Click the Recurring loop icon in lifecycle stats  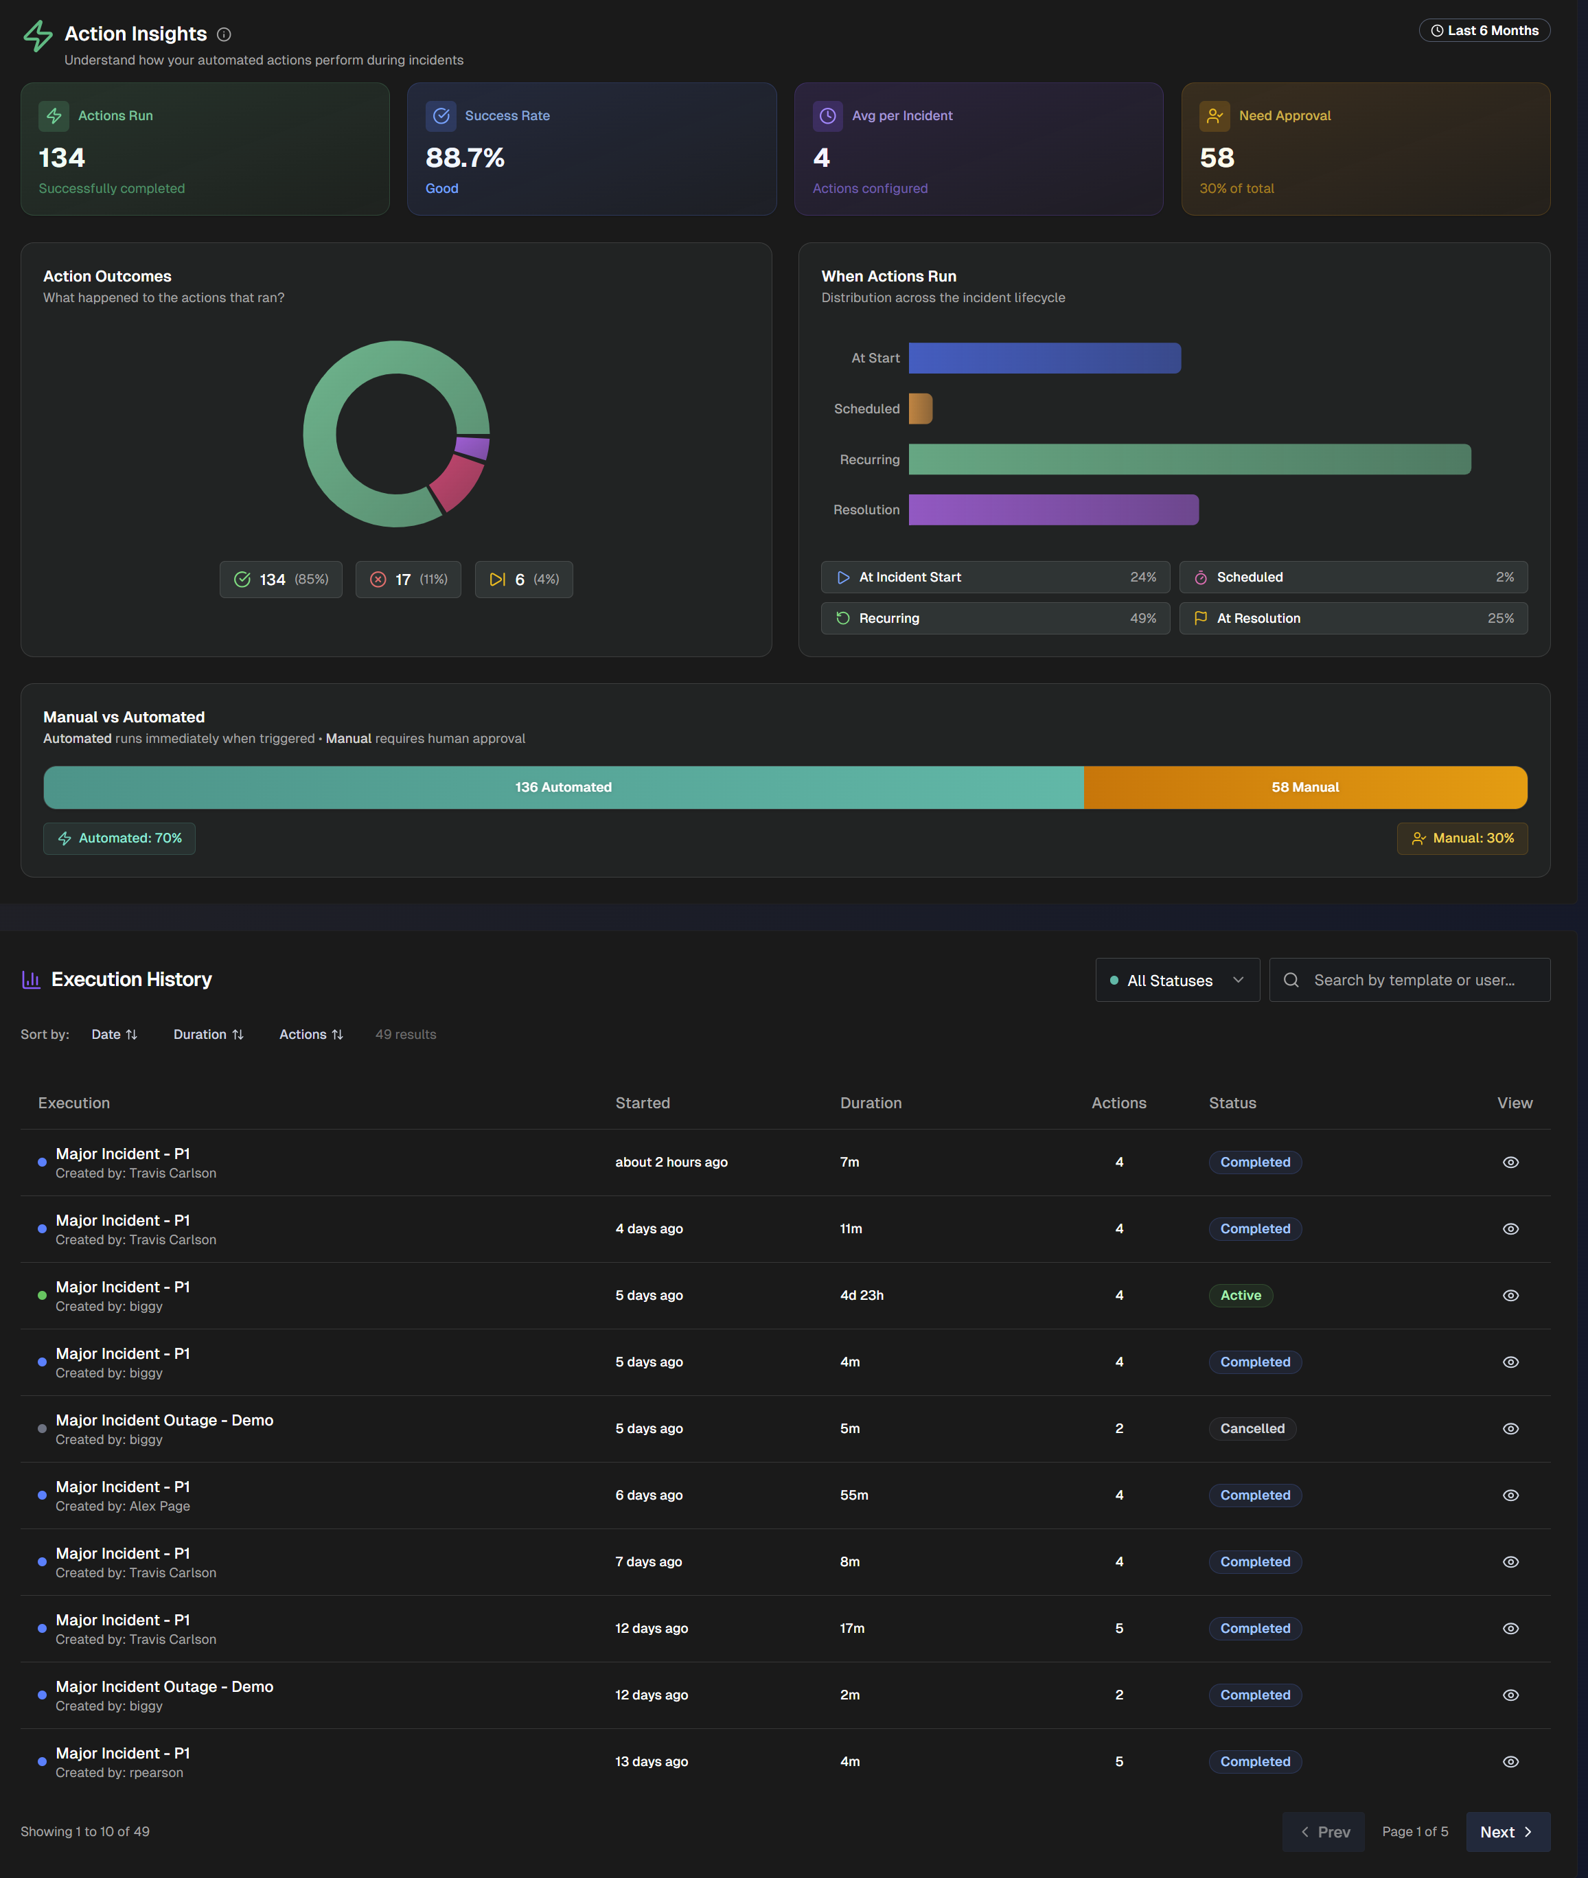(x=842, y=619)
